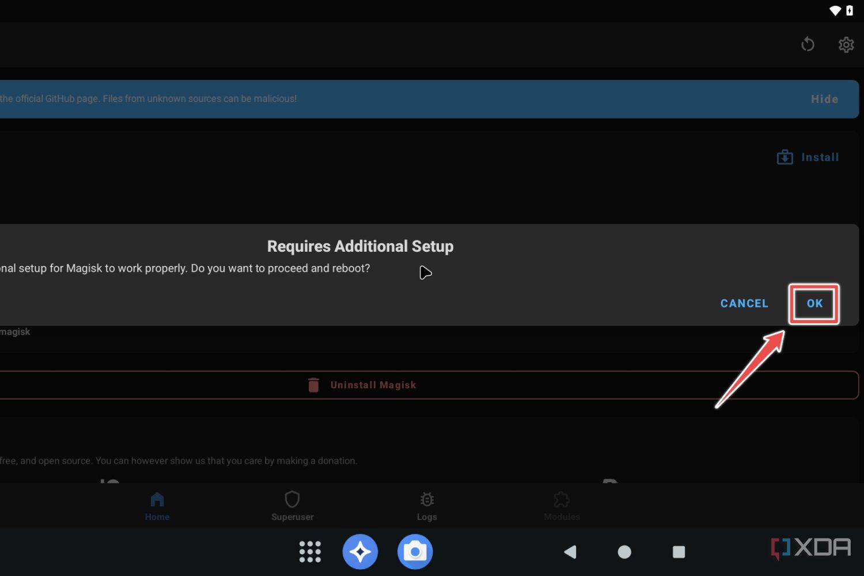Launch the blue sparkle assistant app
The image size is (864, 576).
360,552
